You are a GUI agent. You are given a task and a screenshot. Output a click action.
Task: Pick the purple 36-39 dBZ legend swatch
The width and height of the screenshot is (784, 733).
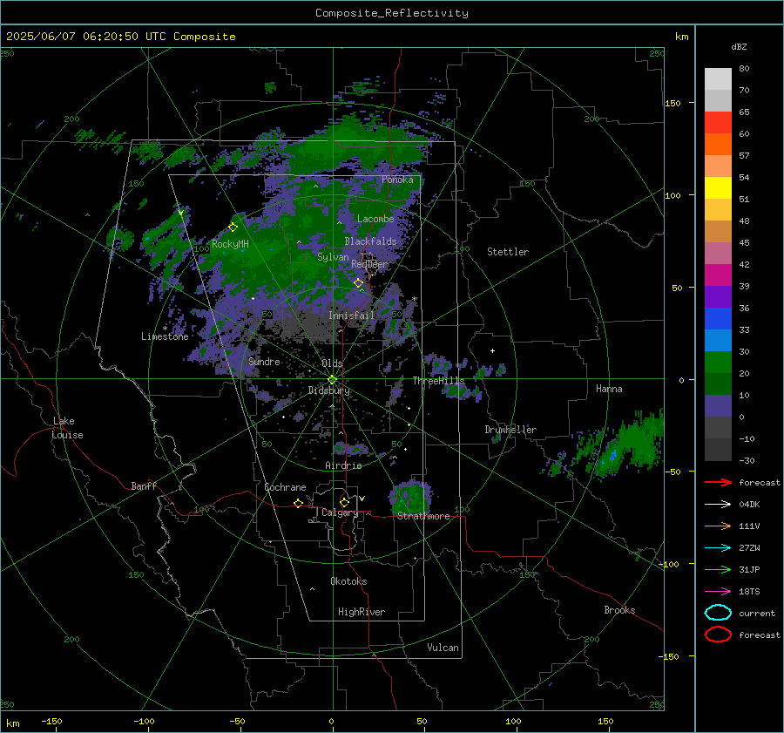point(718,297)
